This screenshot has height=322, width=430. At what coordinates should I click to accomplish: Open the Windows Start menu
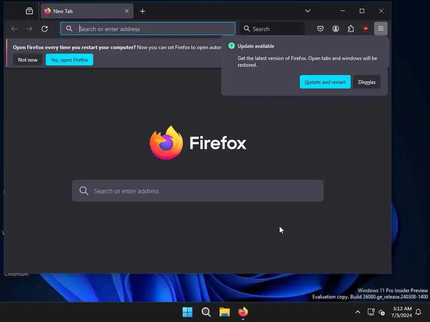188,312
